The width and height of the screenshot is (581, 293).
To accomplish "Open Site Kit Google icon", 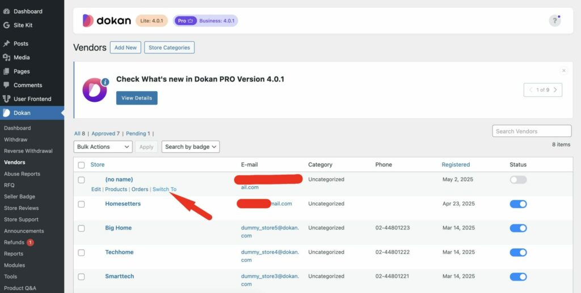I will 6,25.
